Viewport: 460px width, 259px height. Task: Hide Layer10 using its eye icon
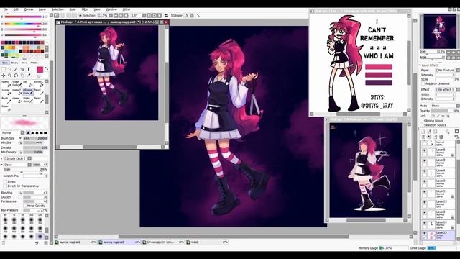425,223
